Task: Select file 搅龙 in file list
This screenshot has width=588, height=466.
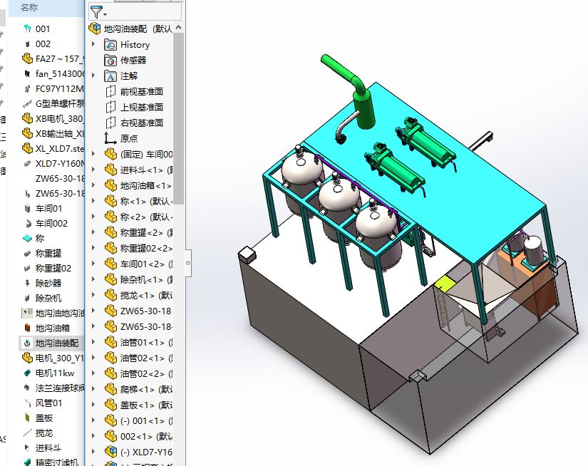Action: click(44, 433)
